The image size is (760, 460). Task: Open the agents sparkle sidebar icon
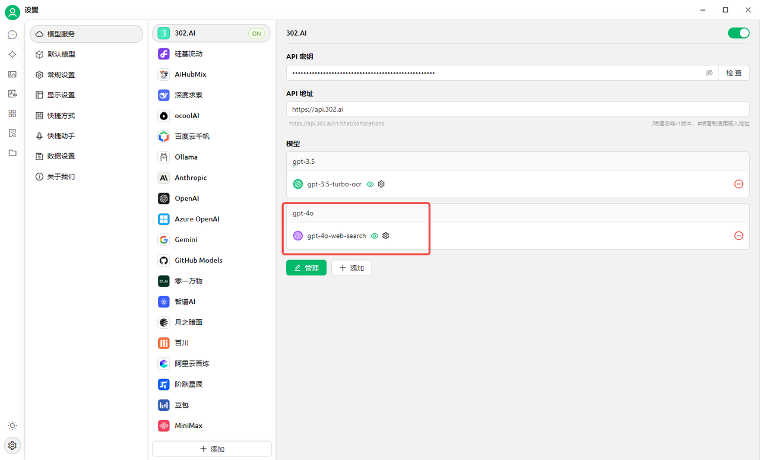[12, 55]
